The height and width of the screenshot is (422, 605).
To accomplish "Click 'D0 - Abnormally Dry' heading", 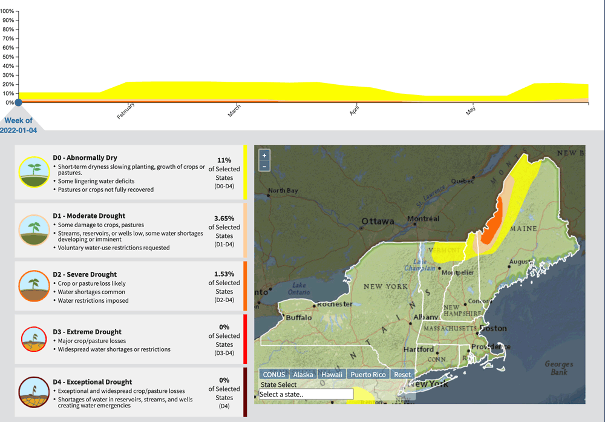I will click(85, 157).
